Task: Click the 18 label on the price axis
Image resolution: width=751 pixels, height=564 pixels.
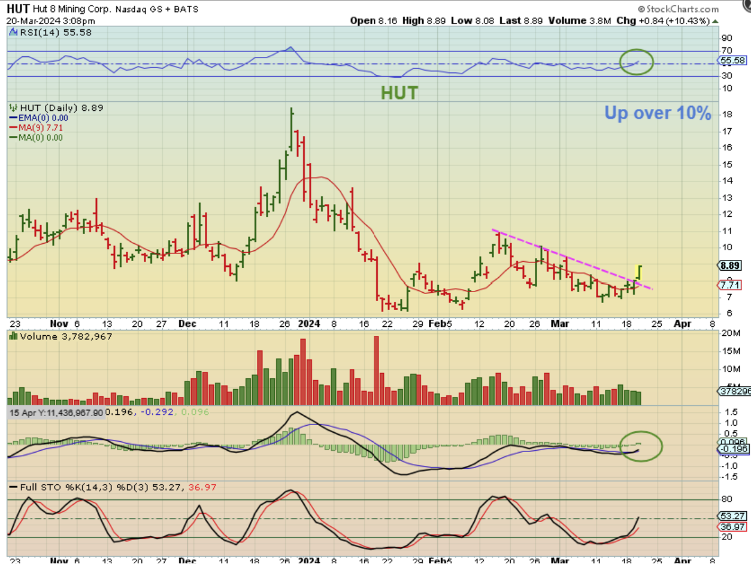Action: coord(726,114)
